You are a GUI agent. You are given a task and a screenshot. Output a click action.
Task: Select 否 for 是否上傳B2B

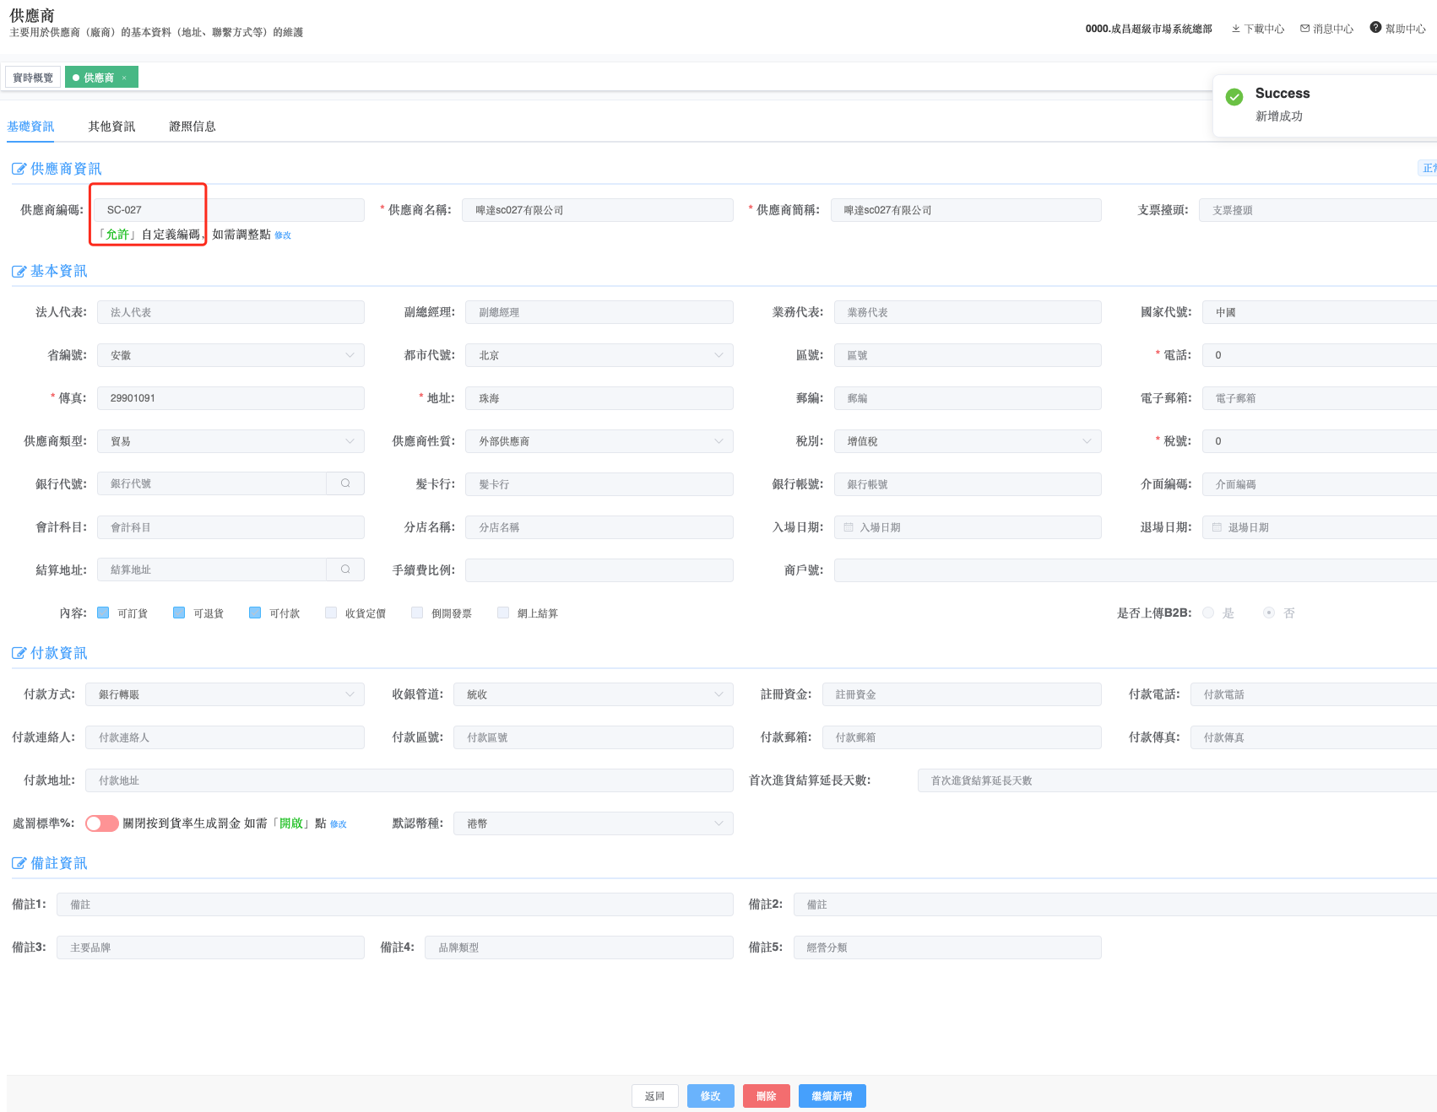tap(1269, 613)
